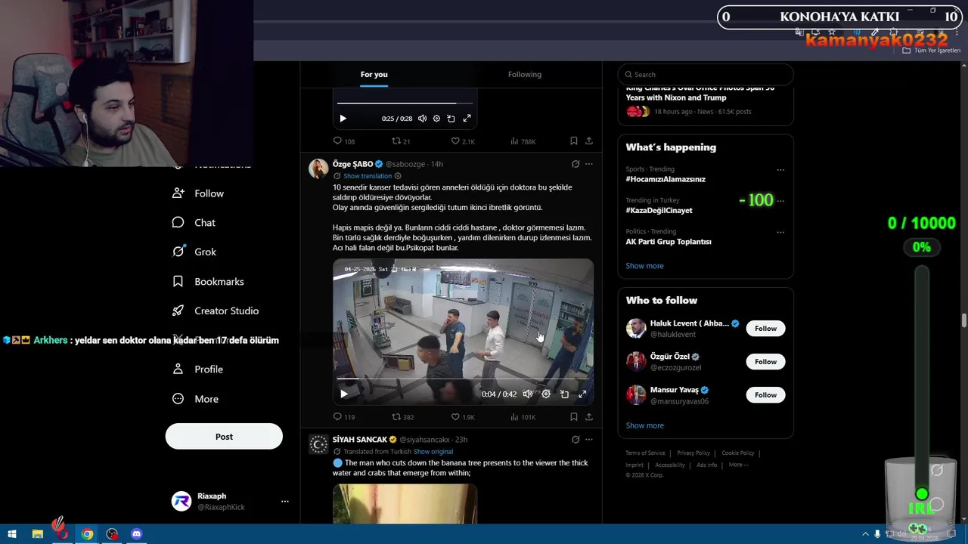Play the hospital security video
The width and height of the screenshot is (968, 544).
[344, 394]
